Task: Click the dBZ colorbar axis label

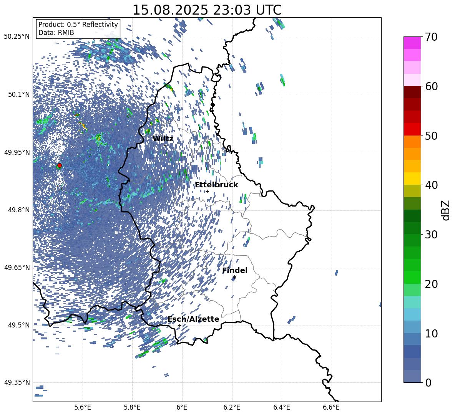Action: (x=446, y=210)
